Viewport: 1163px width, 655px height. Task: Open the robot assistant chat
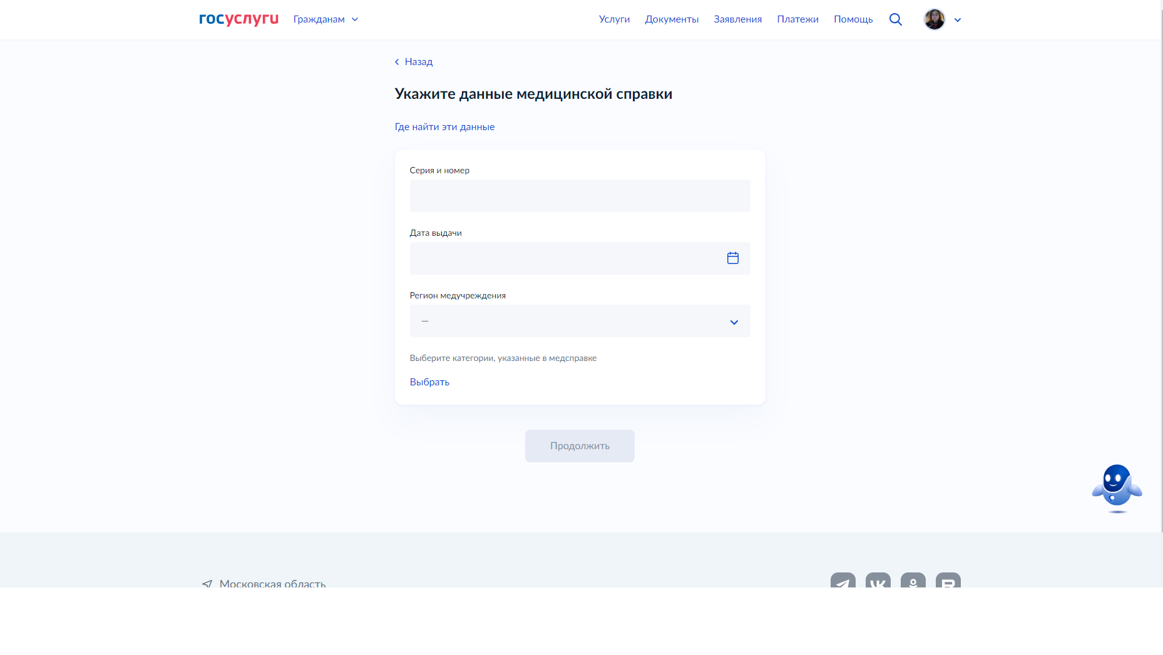point(1116,487)
